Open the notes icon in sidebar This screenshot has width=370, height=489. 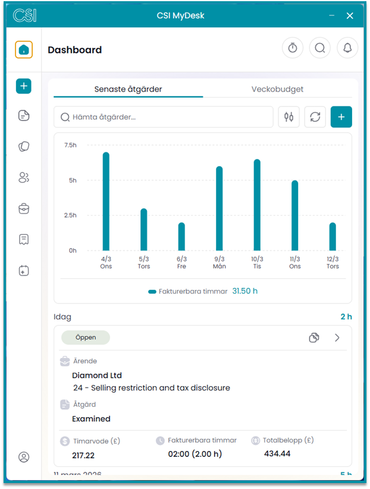[24, 116]
